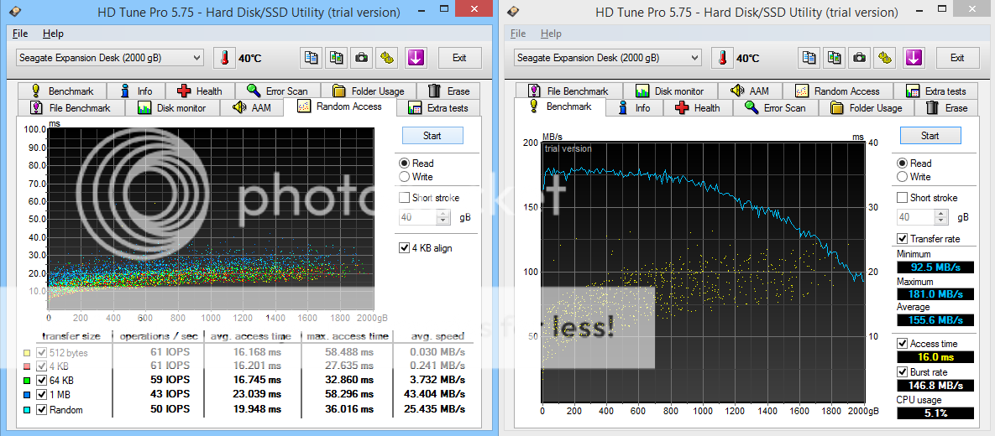Click thermometer temperature icon in right window
The width and height of the screenshot is (995, 436).
click(x=722, y=58)
